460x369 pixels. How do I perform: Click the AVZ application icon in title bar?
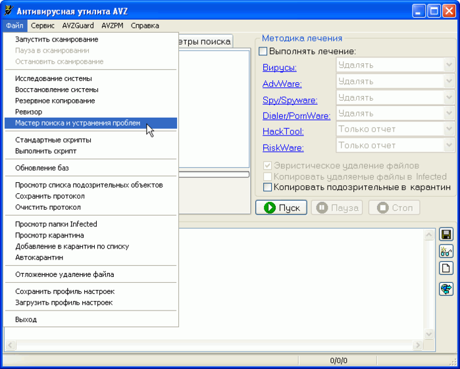coord(9,11)
